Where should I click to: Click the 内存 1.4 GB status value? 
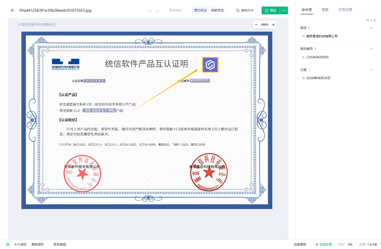coord(368,245)
